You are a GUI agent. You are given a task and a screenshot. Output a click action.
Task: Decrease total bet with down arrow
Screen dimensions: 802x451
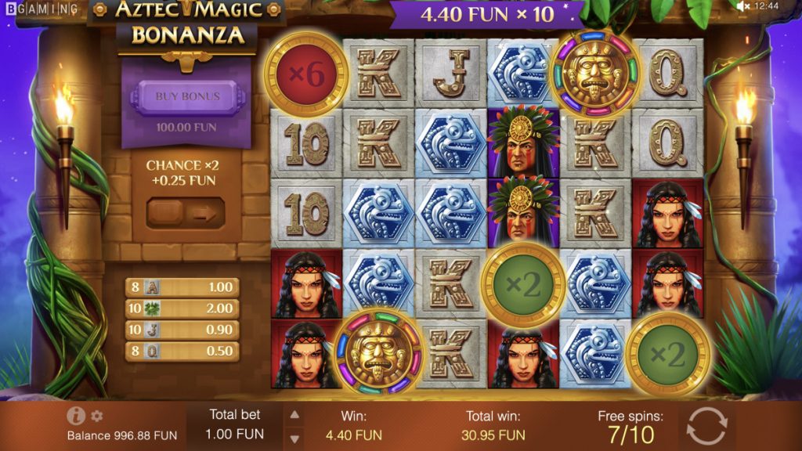click(294, 438)
